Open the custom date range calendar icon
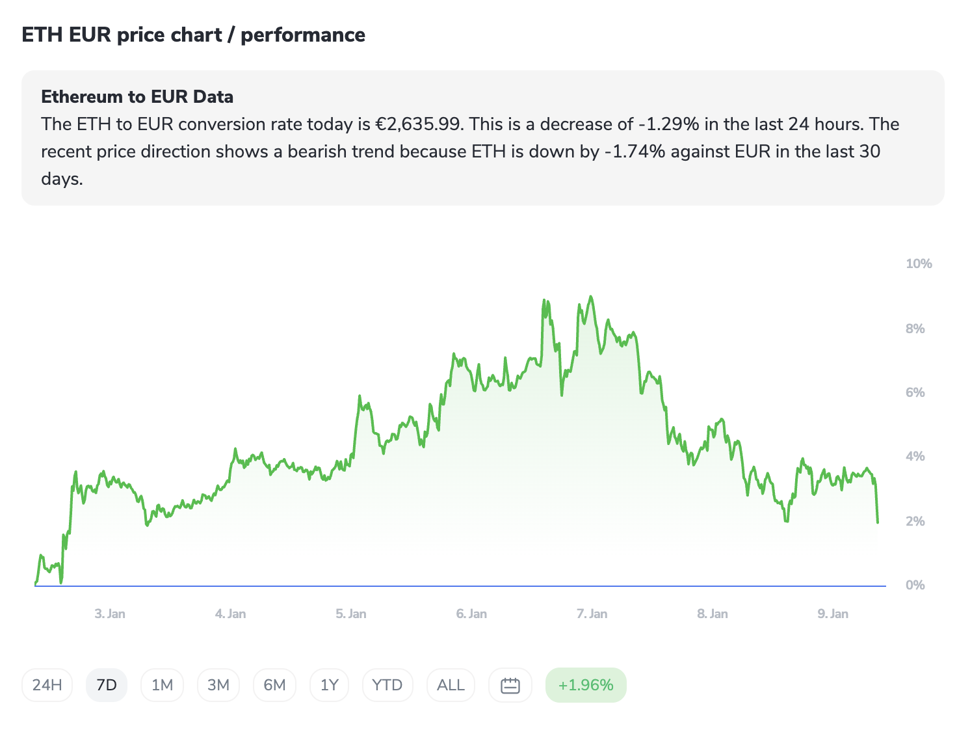The width and height of the screenshot is (957, 730). [510, 685]
